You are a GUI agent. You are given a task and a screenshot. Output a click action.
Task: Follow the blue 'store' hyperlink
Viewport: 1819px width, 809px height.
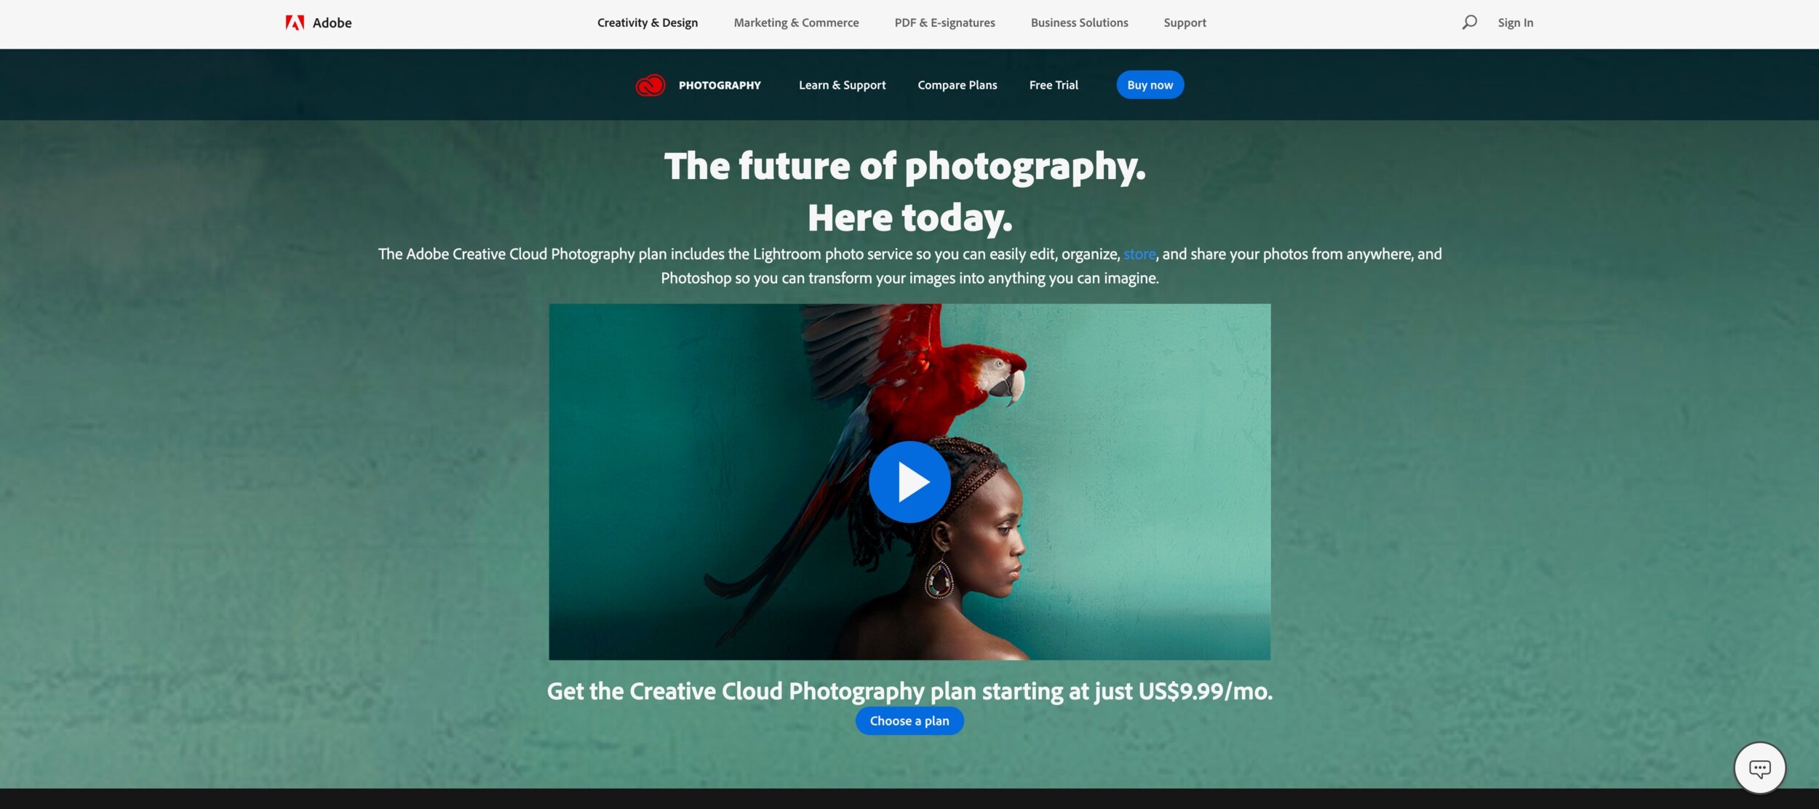(1139, 254)
